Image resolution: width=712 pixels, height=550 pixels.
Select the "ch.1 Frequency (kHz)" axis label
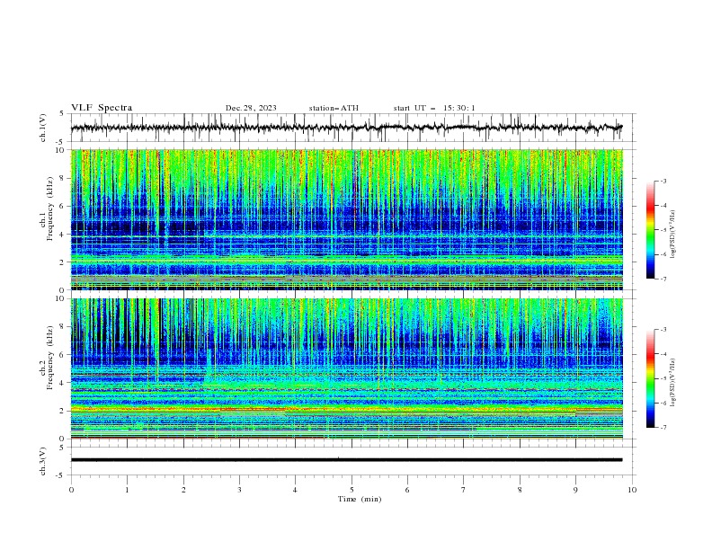coord(47,219)
